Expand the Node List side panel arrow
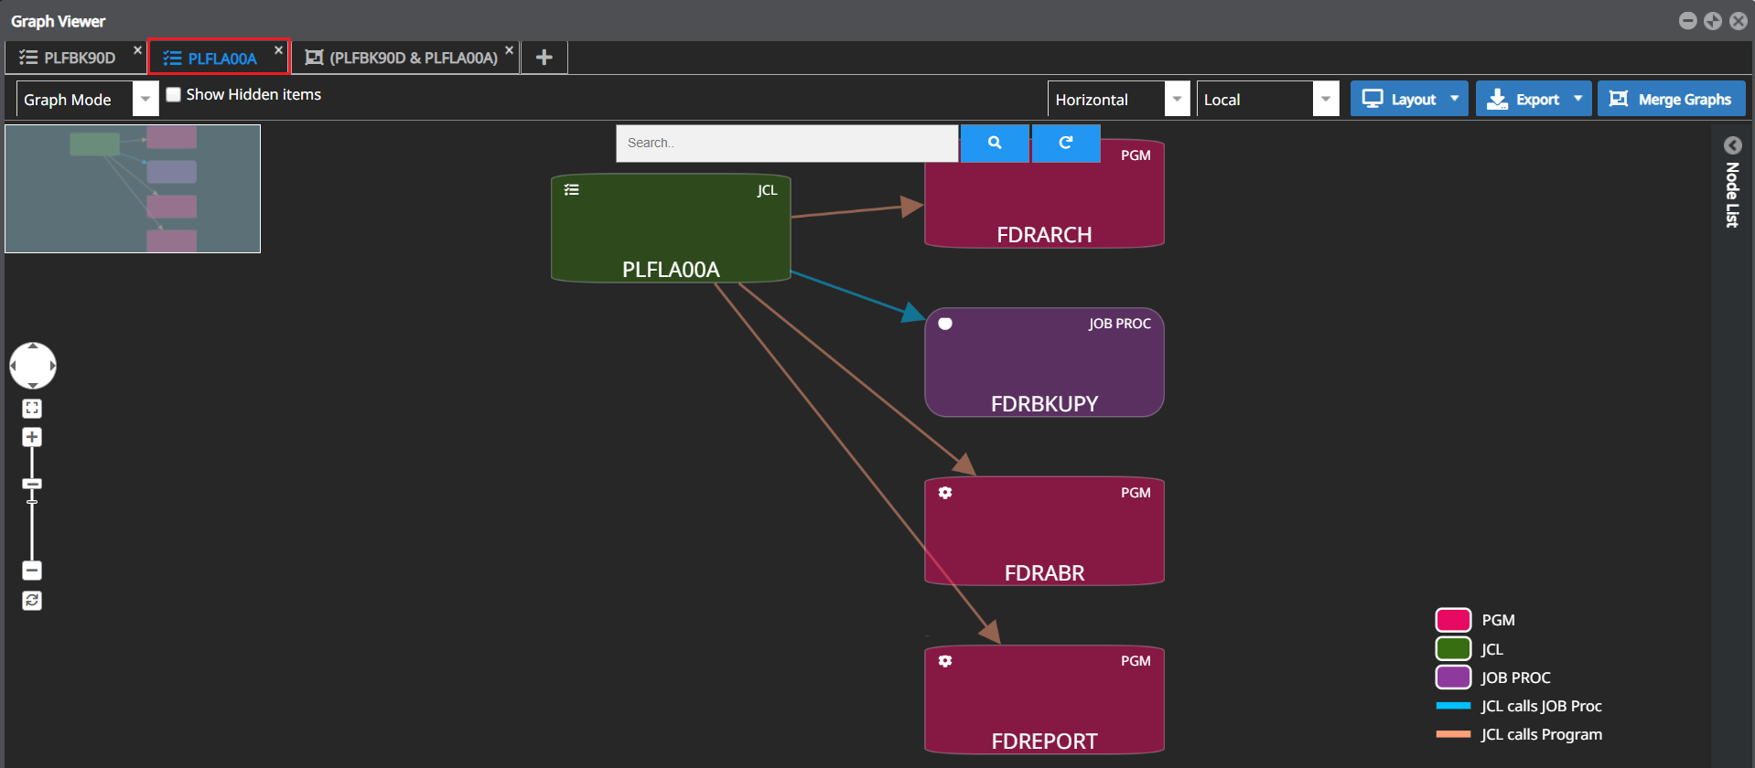 (1733, 145)
